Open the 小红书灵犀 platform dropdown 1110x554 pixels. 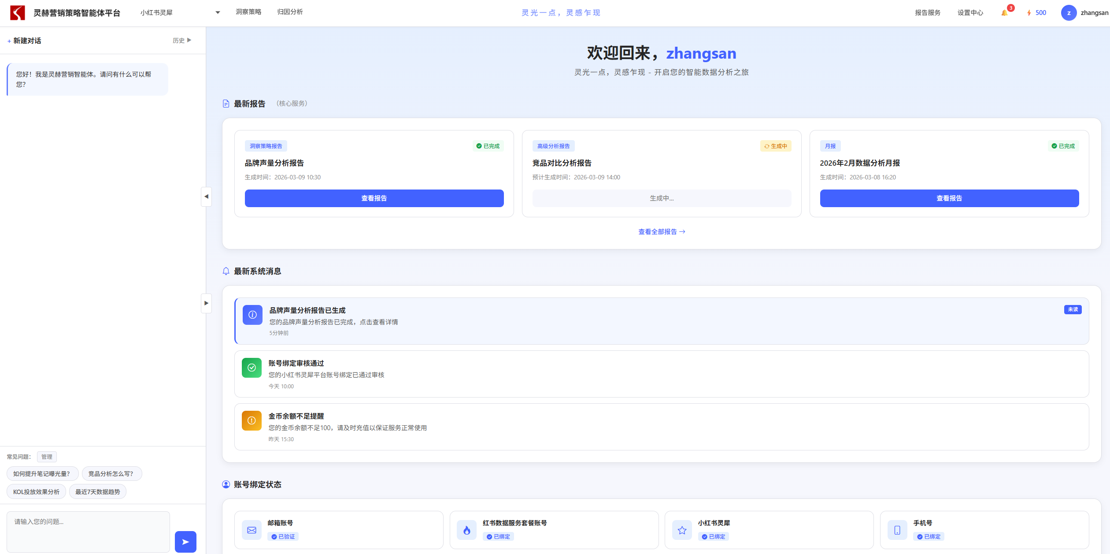[x=217, y=12]
